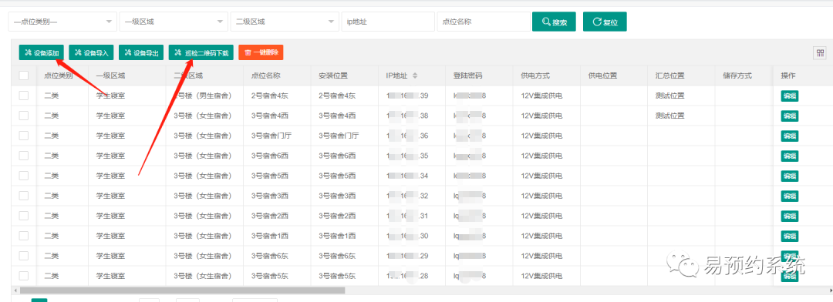Screen dimensions: 833x302
Task: Click the 安装位置 column header
Action: tap(333, 75)
